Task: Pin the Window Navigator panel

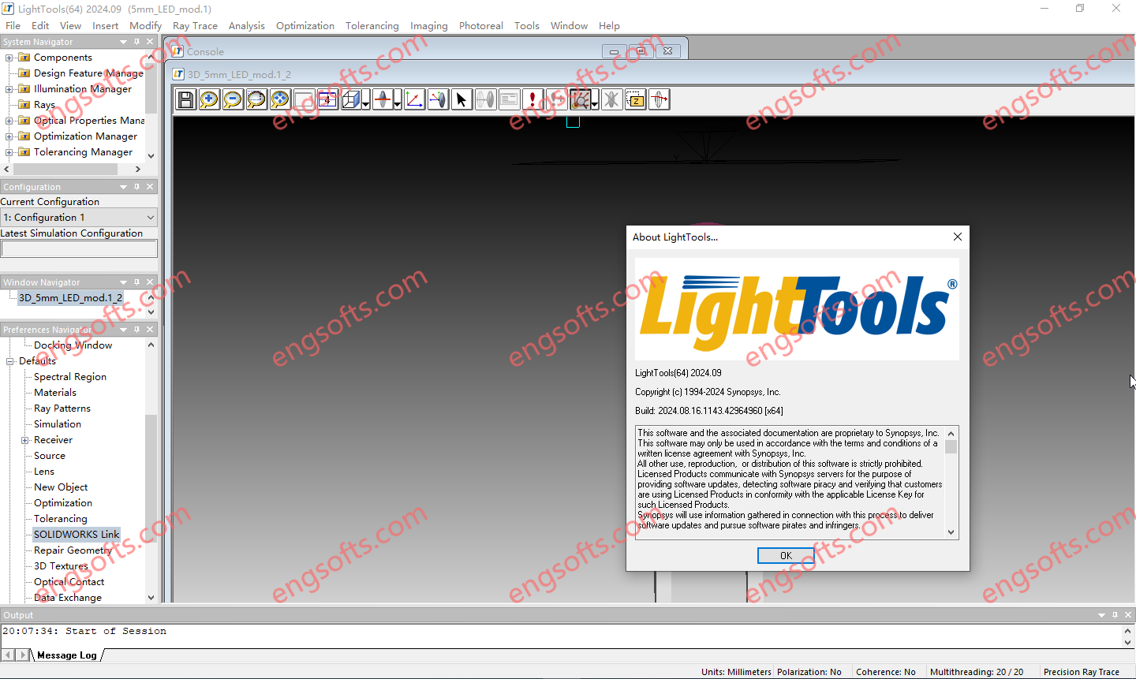Action: pos(136,282)
